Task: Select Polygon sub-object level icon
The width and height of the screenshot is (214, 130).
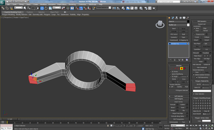Action: point(182,68)
